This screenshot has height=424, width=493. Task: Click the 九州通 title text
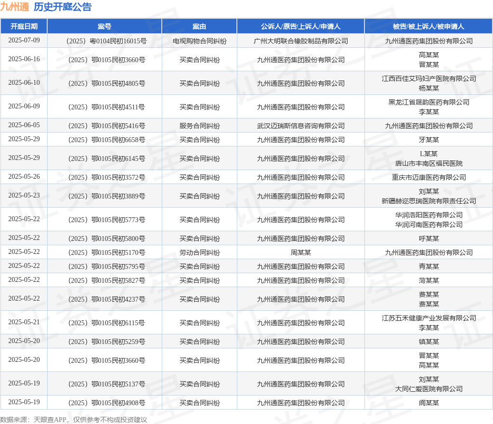[14, 7]
